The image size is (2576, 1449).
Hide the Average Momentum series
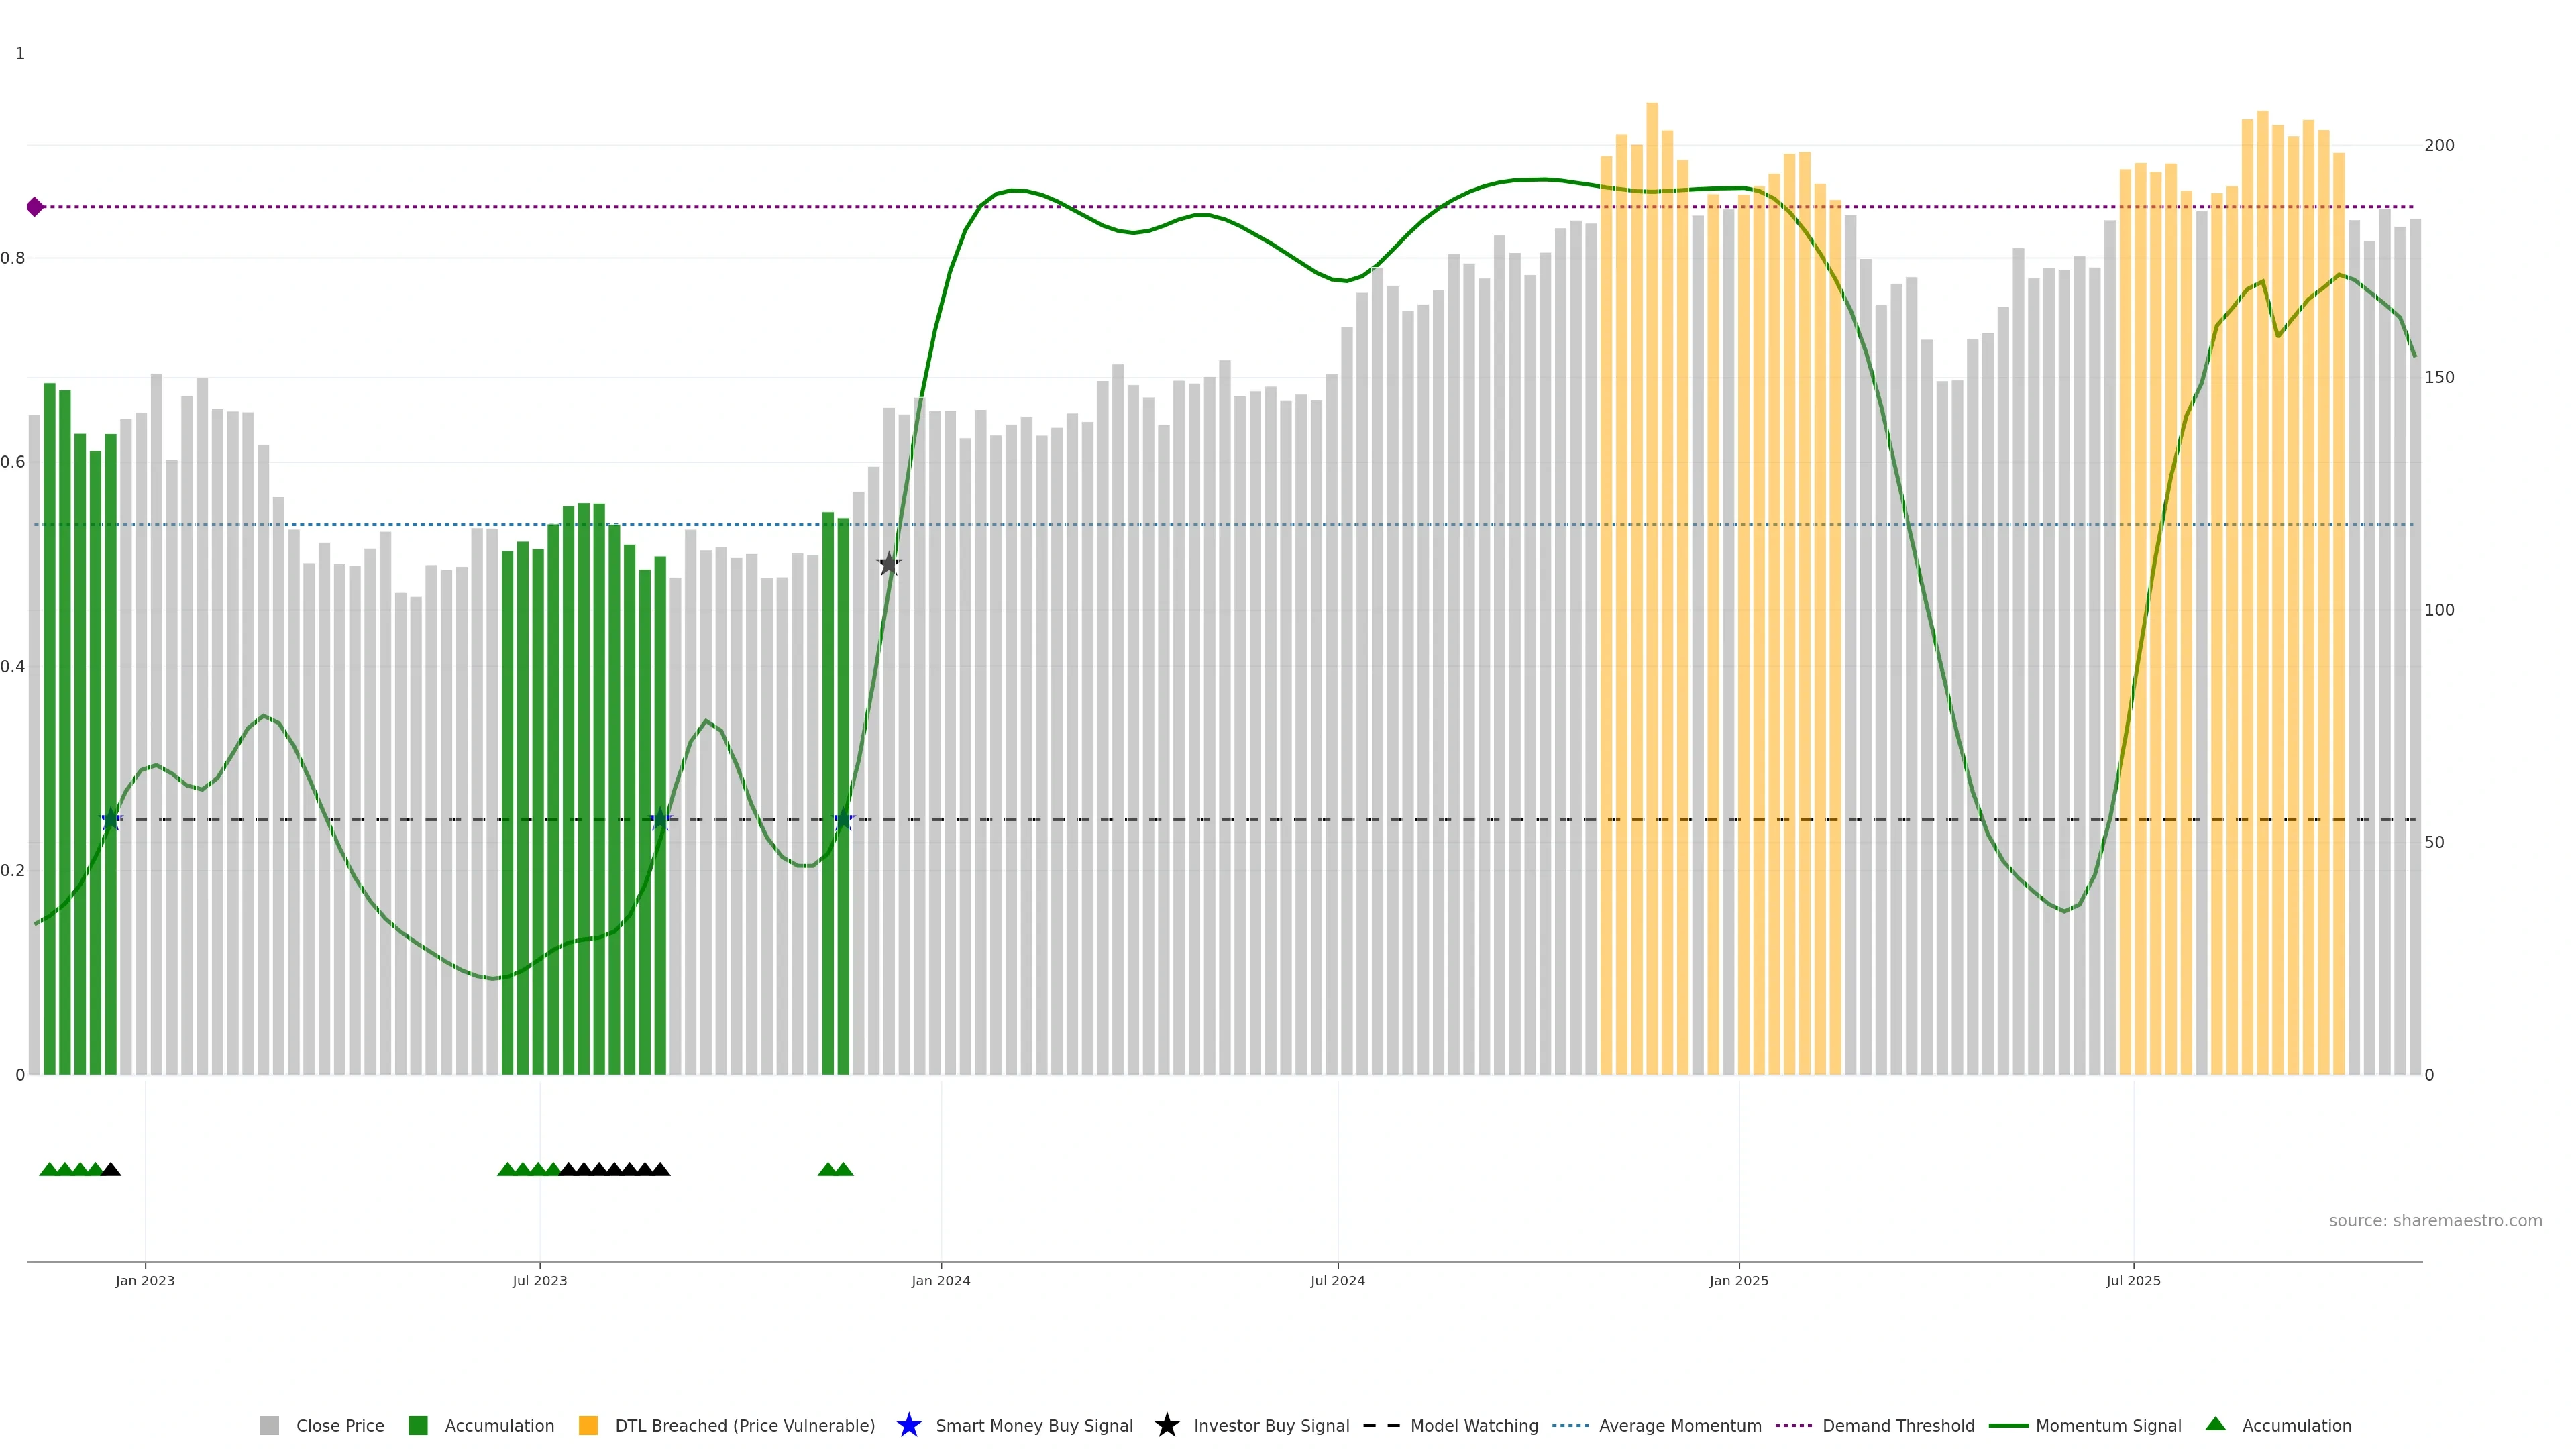[x=1679, y=1425]
